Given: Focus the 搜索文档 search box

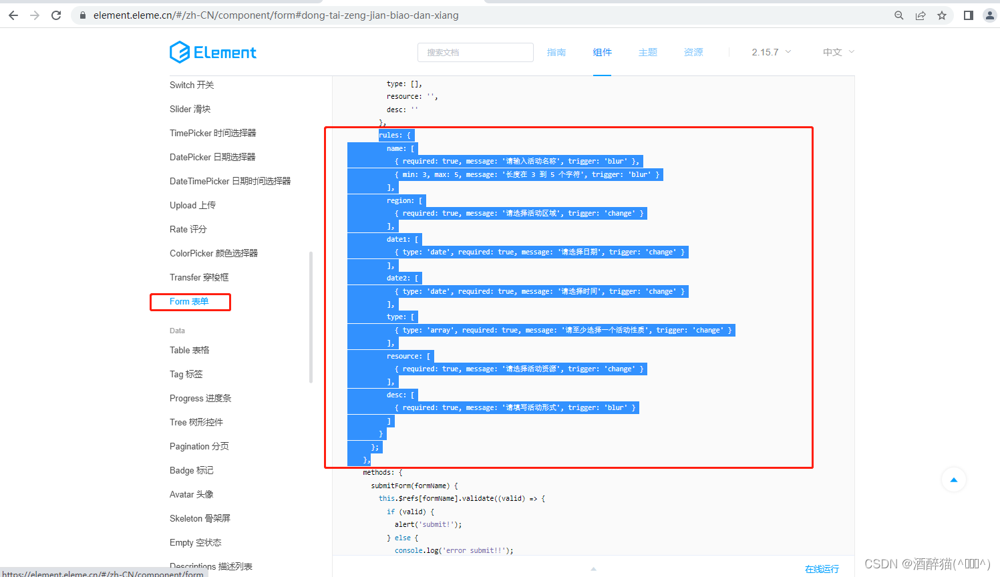Looking at the screenshot, I should 476,52.
